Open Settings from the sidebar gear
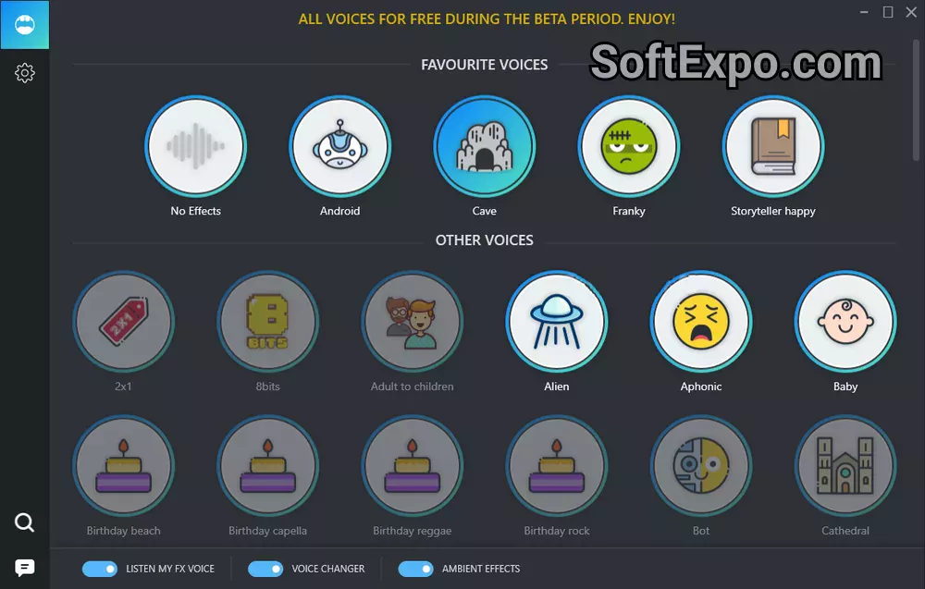The height and width of the screenshot is (589, 925). tap(24, 72)
